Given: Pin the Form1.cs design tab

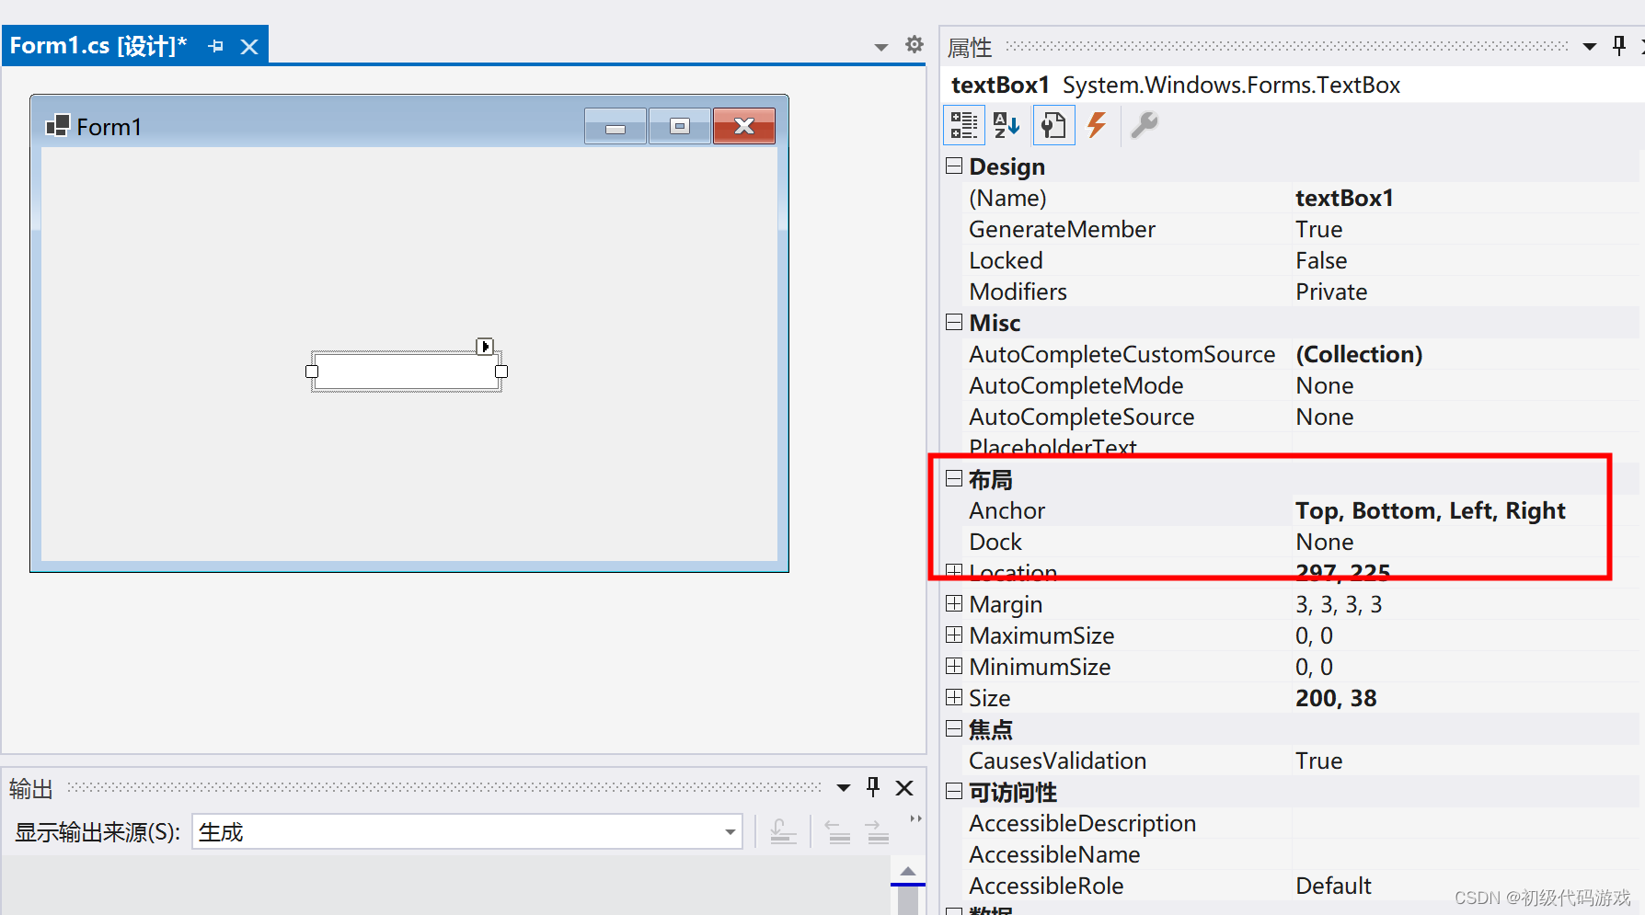Looking at the screenshot, I should 216,46.
